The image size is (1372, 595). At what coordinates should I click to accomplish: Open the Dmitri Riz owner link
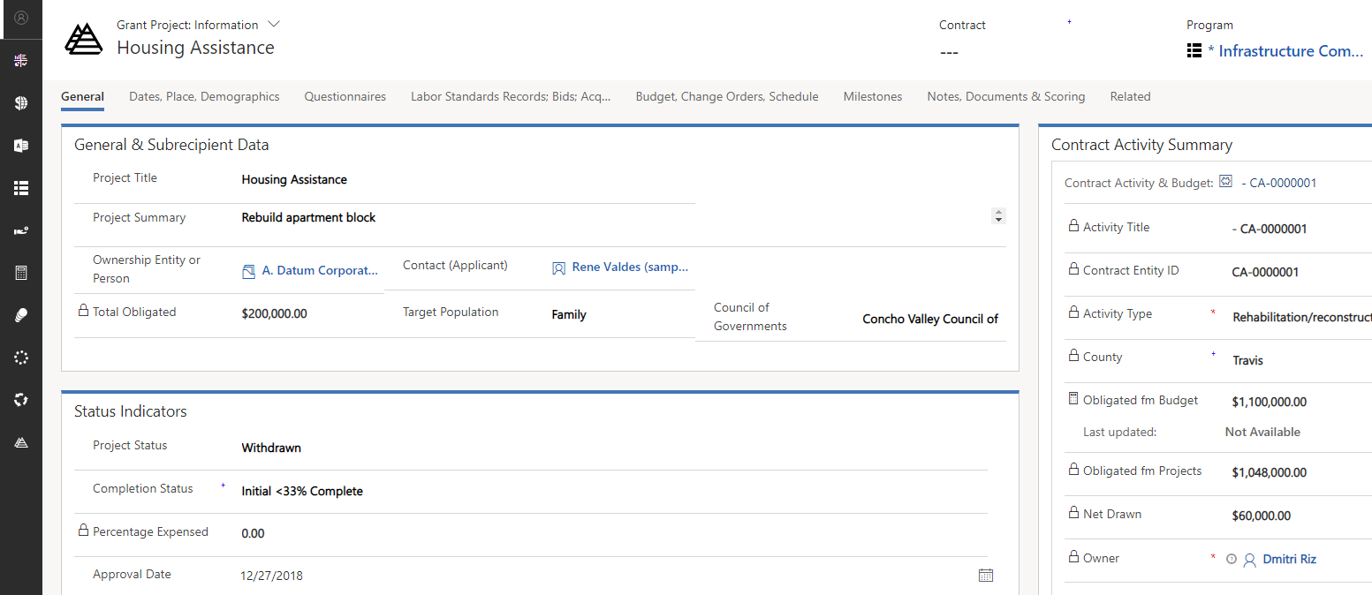tap(1289, 559)
